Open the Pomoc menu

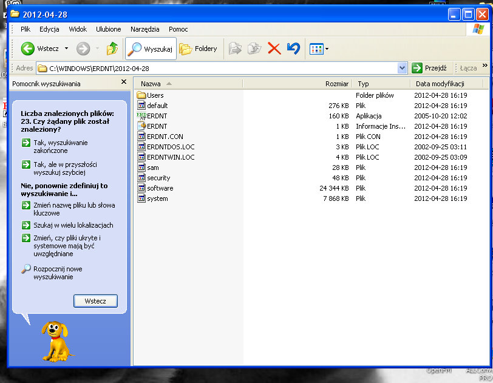[178, 29]
